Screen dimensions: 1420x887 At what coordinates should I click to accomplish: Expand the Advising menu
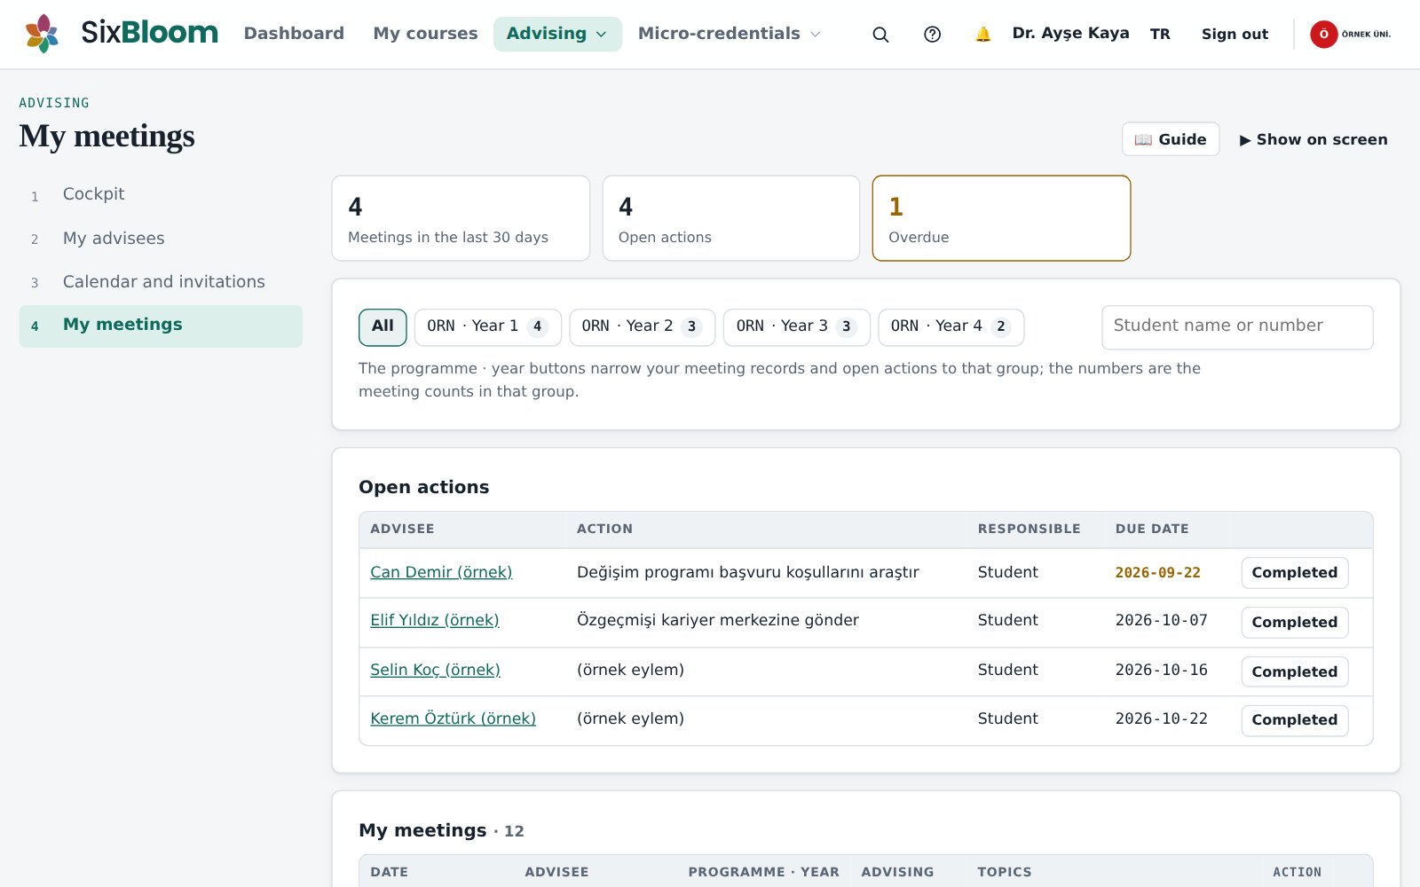[557, 34]
